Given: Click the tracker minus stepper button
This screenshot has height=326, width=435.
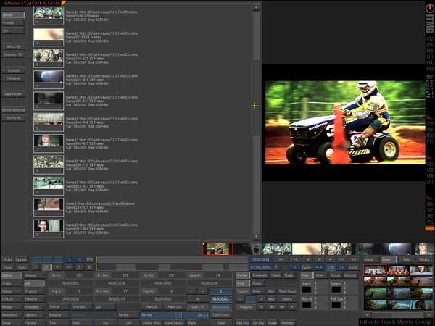Looking at the screenshot, I should 241,298.
